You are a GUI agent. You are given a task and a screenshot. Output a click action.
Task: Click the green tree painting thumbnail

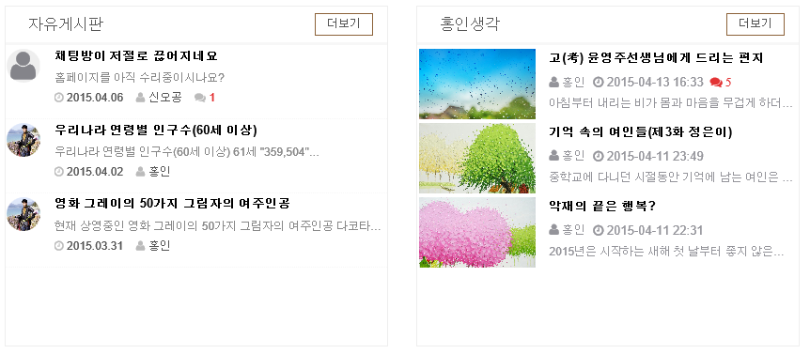pyautogui.click(x=477, y=159)
